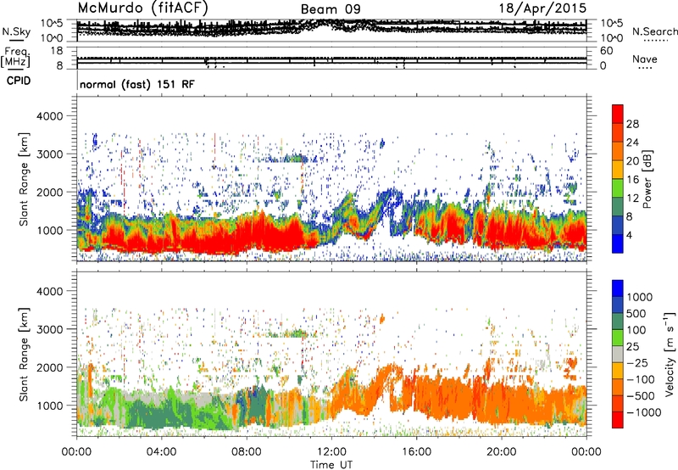Viewport: 678px width, 470px height.
Task: Click the 'Time UT' axis title
Action: click(x=331, y=465)
